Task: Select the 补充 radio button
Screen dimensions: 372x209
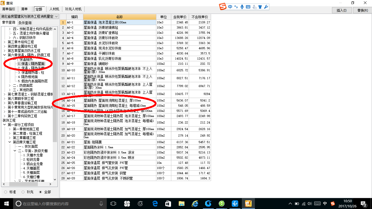Action: 23,192
